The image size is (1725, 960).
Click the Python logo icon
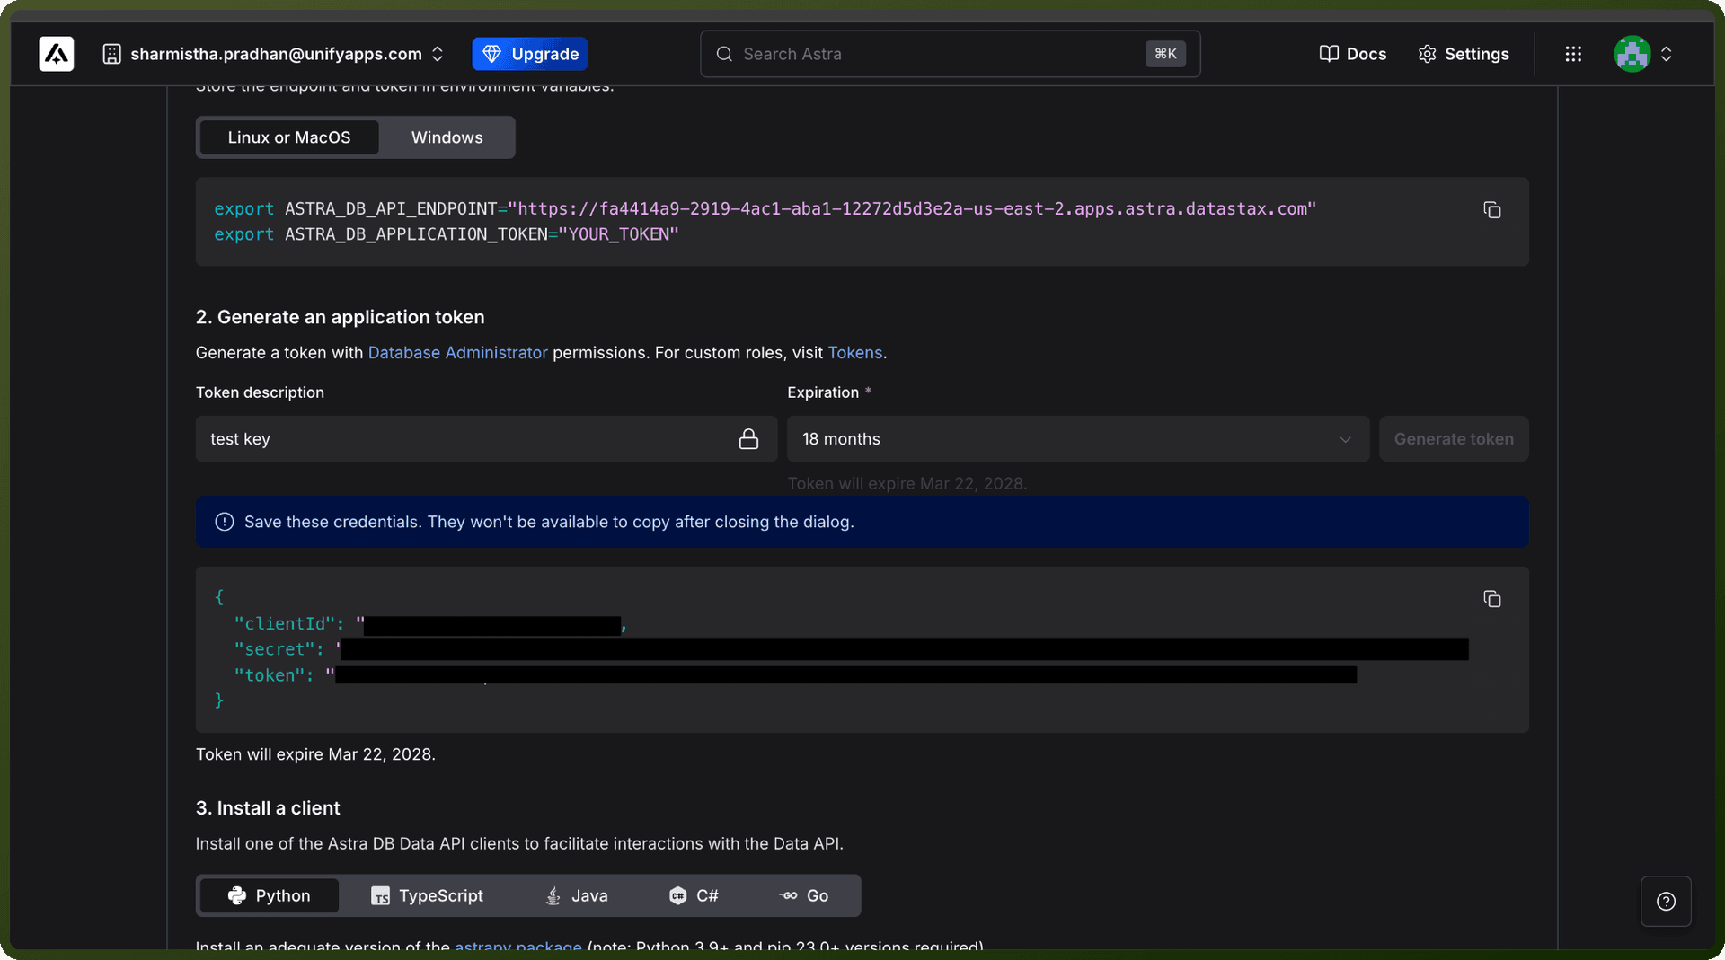click(x=237, y=895)
